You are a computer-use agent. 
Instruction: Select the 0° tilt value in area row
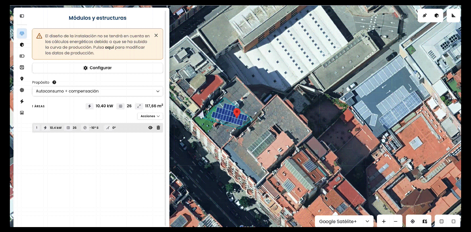pos(114,128)
